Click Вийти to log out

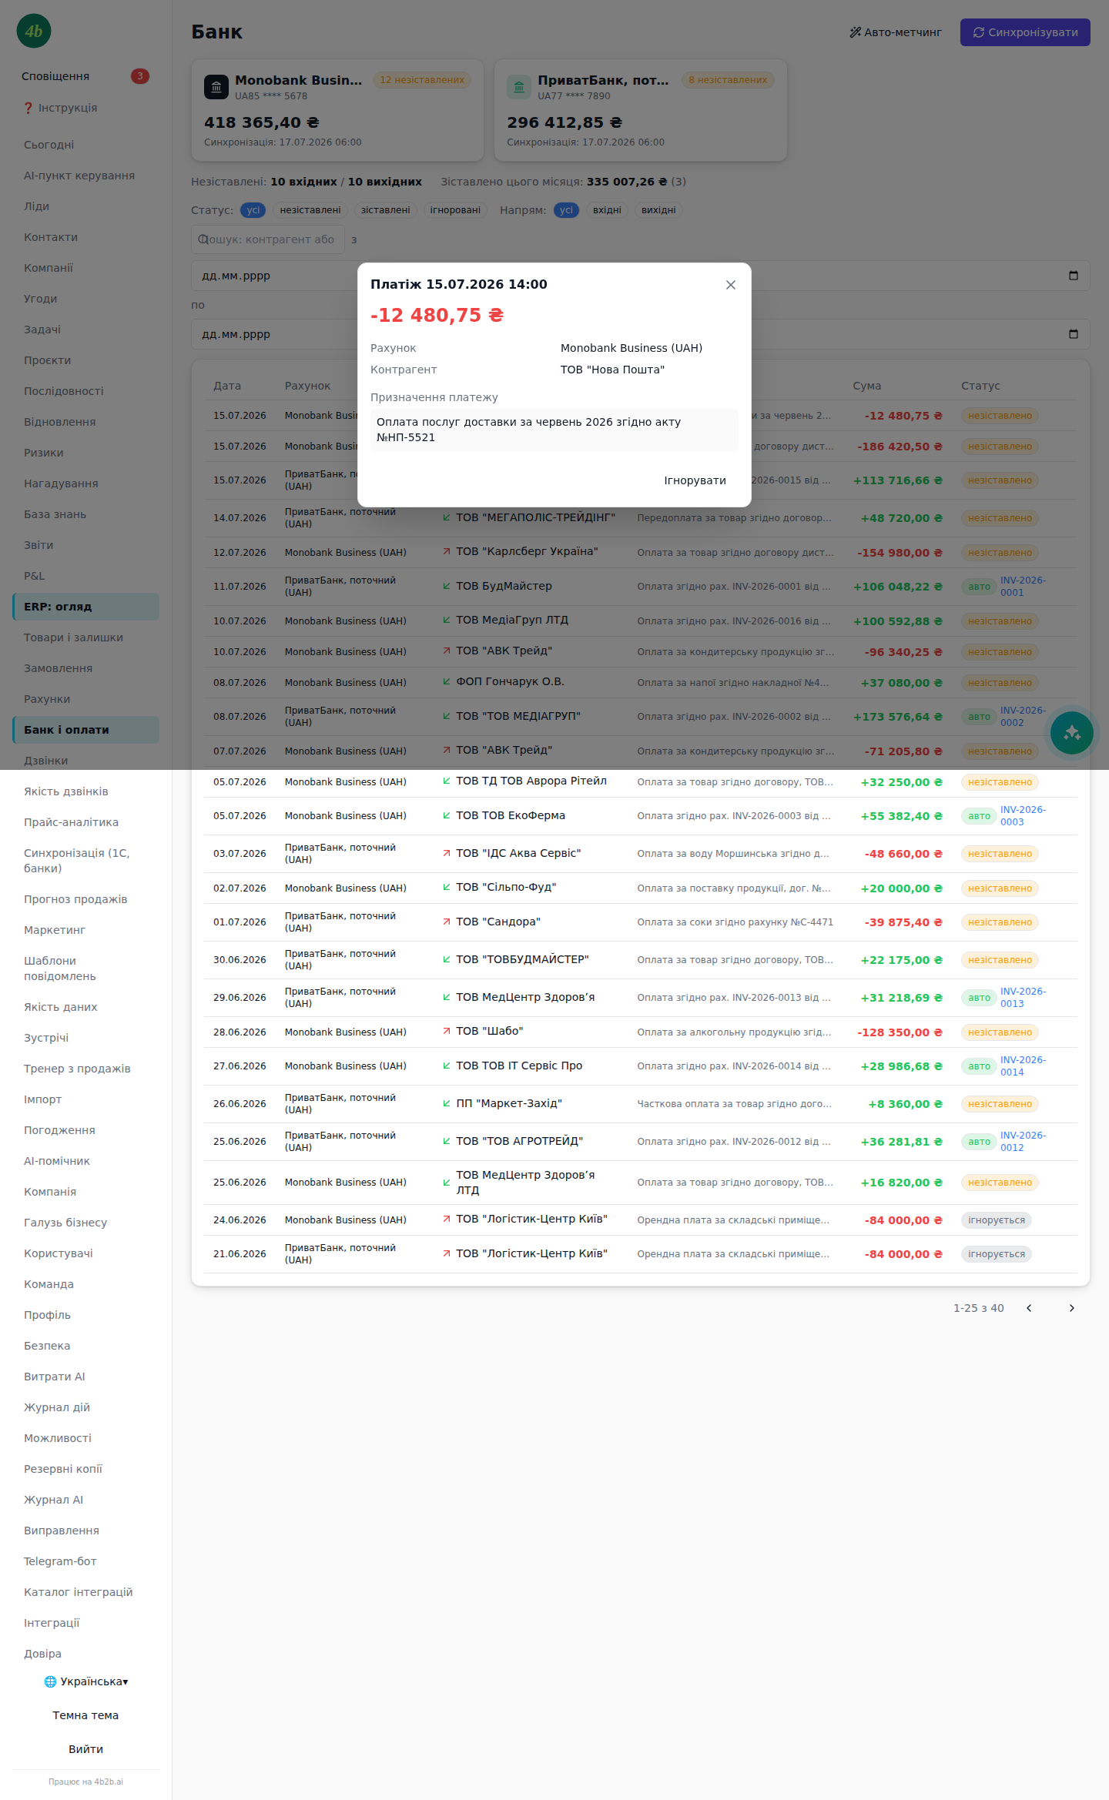(85, 1749)
